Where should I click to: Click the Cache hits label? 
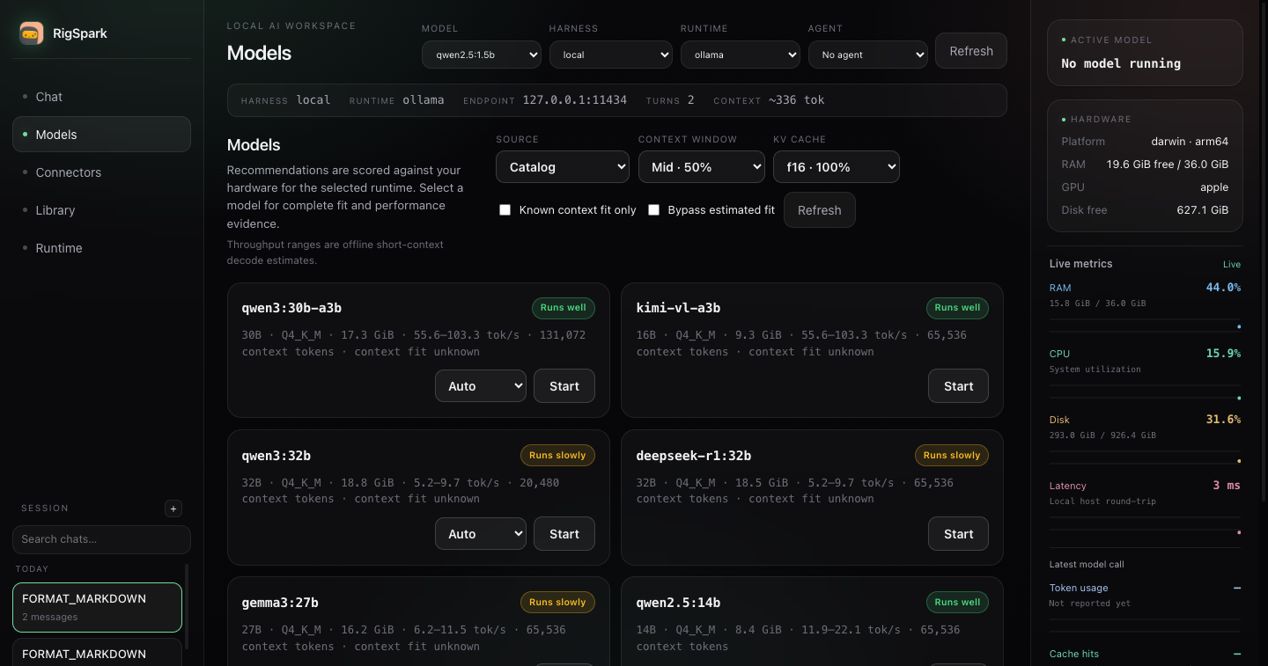(x=1074, y=654)
